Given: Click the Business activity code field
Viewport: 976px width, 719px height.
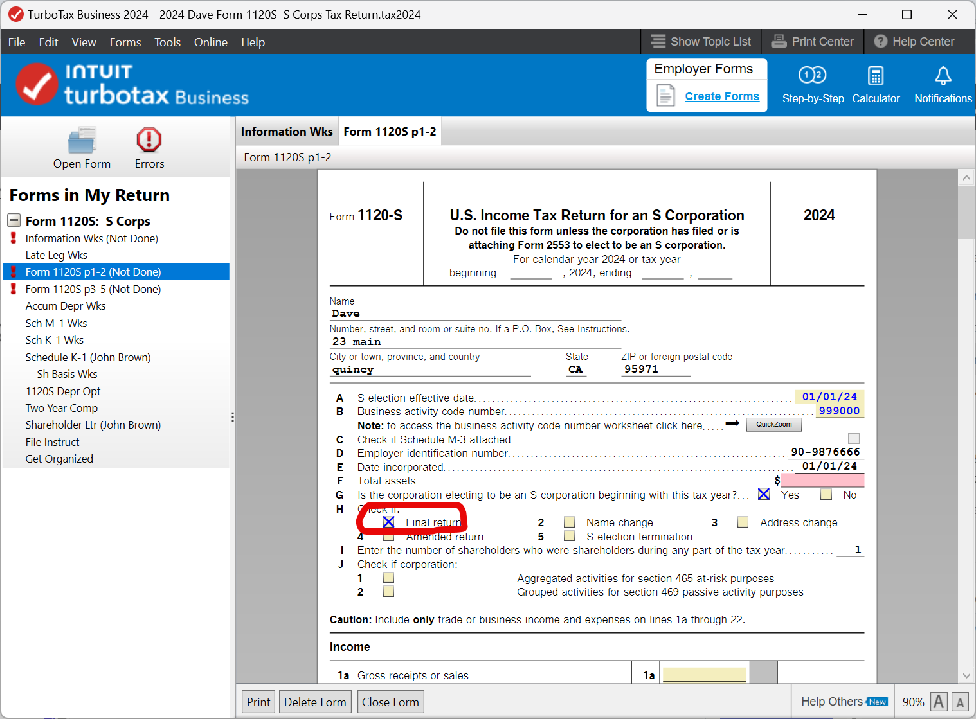Looking at the screenshot, I should click(839, 411).
